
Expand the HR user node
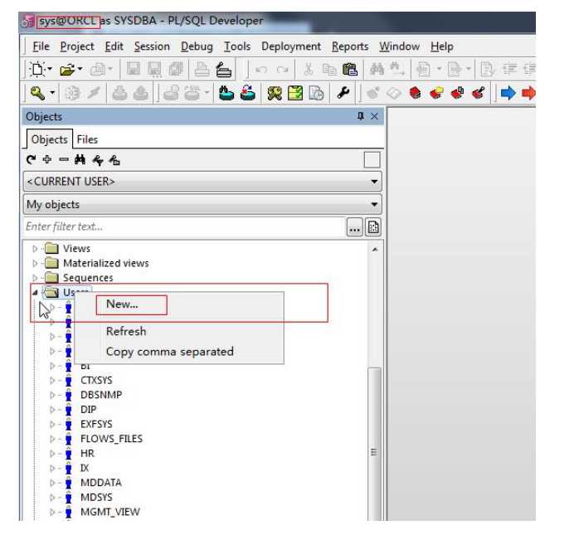tap(52, 454)
